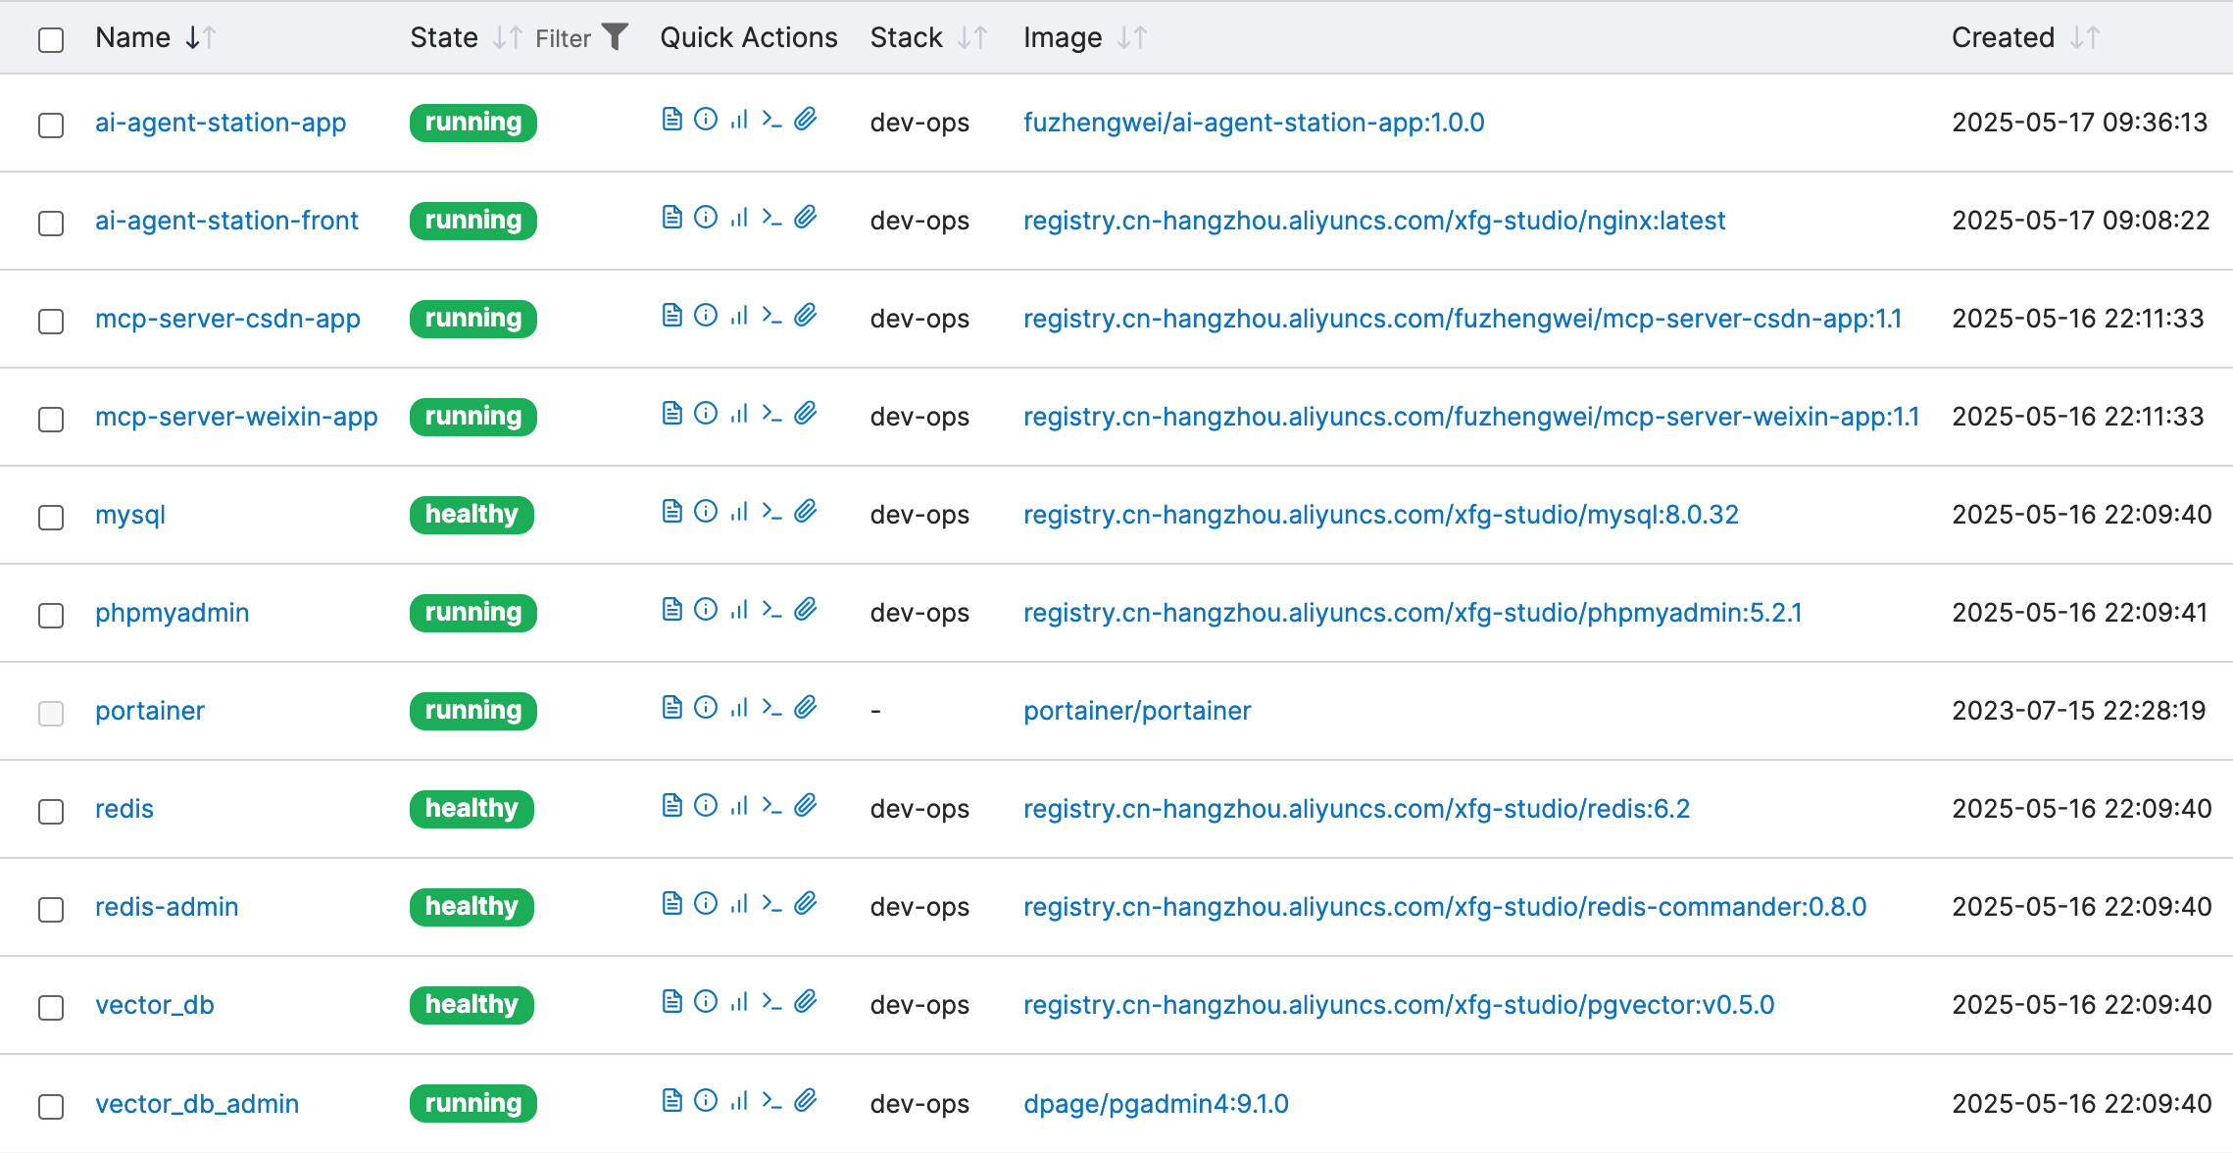Open the redis container link
This screenshot has height=1153, width=2233.
[x=124, y=809]
